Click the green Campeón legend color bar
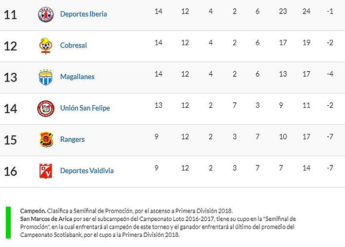345x247 pixels. pos(8,223)
